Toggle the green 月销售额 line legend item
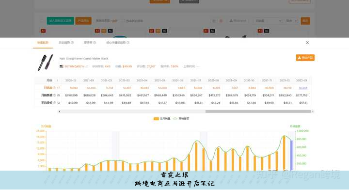The width and height of the screenshot is (349, 190). [x=181, y=119]
